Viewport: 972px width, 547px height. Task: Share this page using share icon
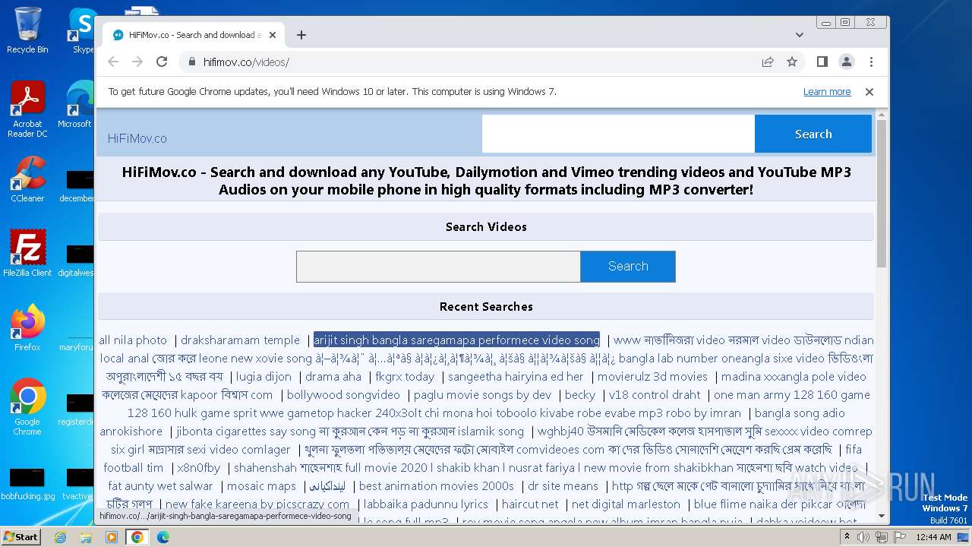coord(768,62)
